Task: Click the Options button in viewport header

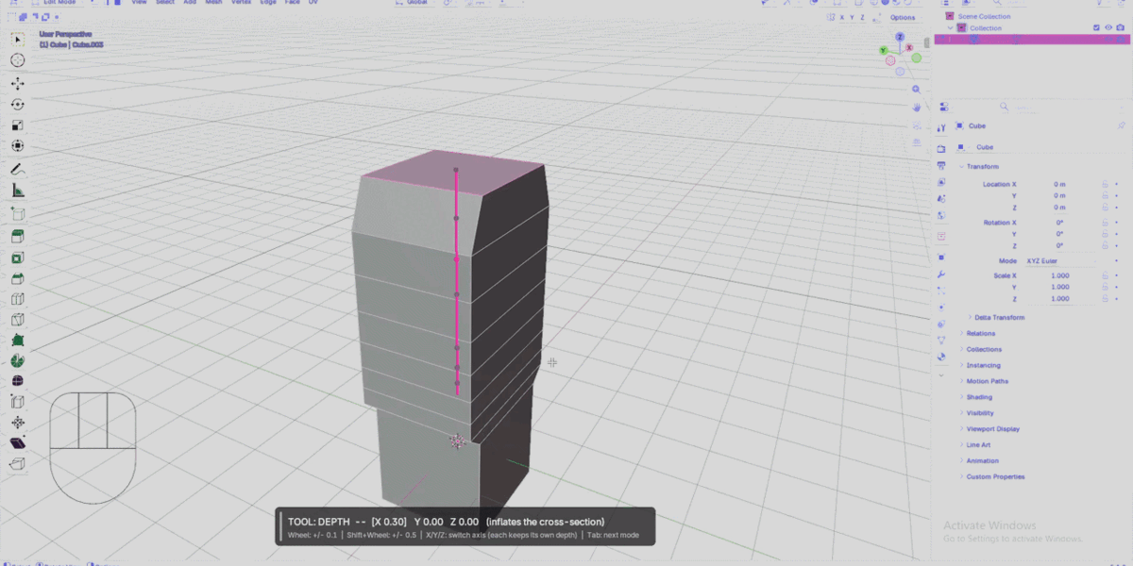Action: 902,17
